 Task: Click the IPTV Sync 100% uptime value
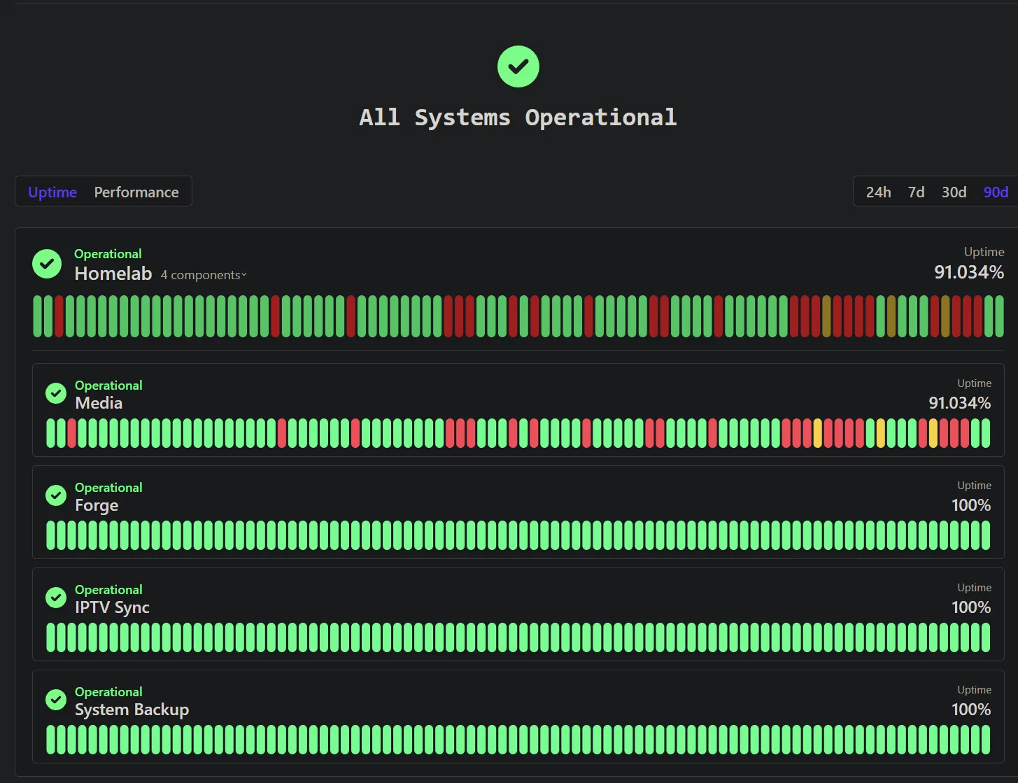tap(971, 607)
